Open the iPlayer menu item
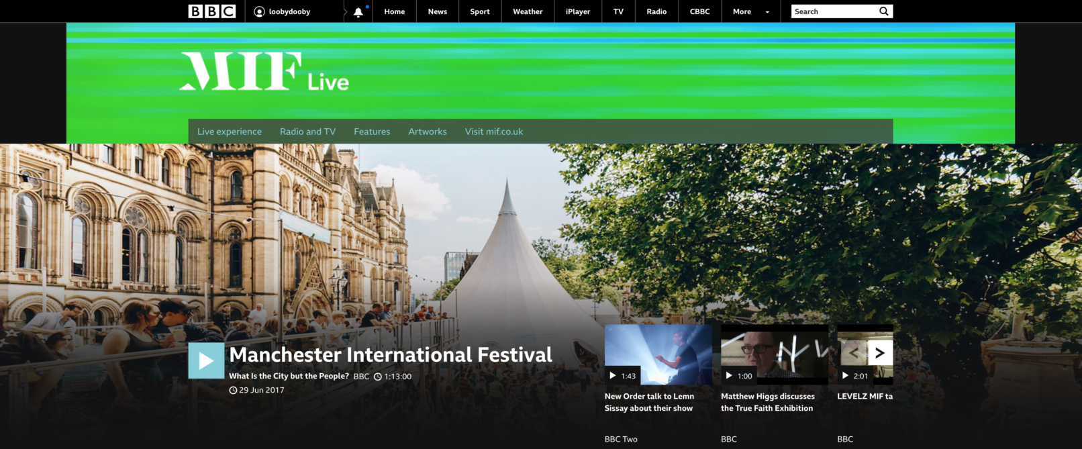The height and width of the screenshot is (449, 1082). pyautogui.click(x=577, y=11)
